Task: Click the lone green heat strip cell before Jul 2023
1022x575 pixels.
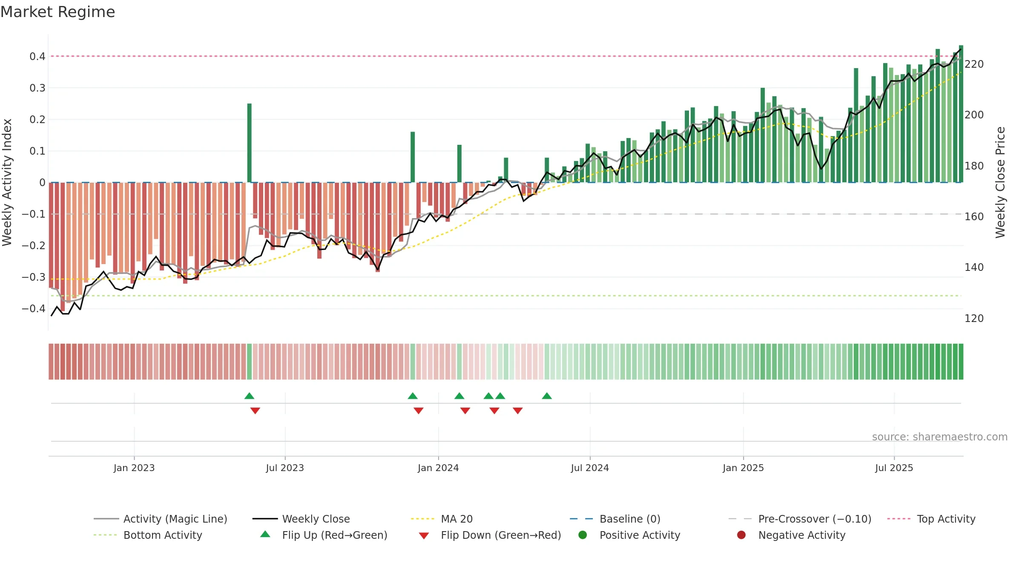Action: coord(250,362)
